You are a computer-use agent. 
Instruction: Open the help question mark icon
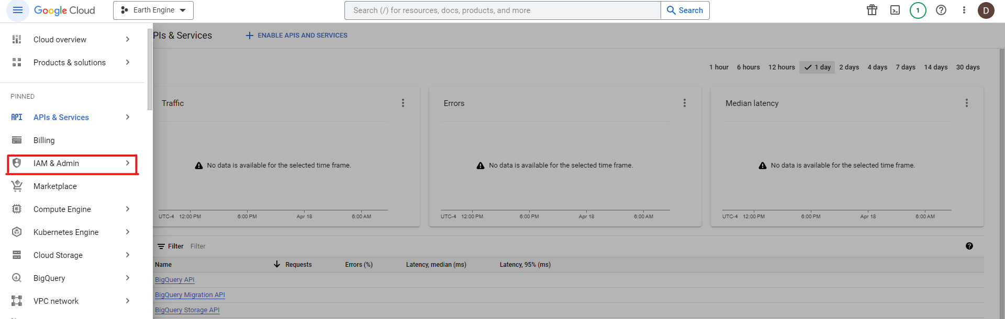[941, 10]
